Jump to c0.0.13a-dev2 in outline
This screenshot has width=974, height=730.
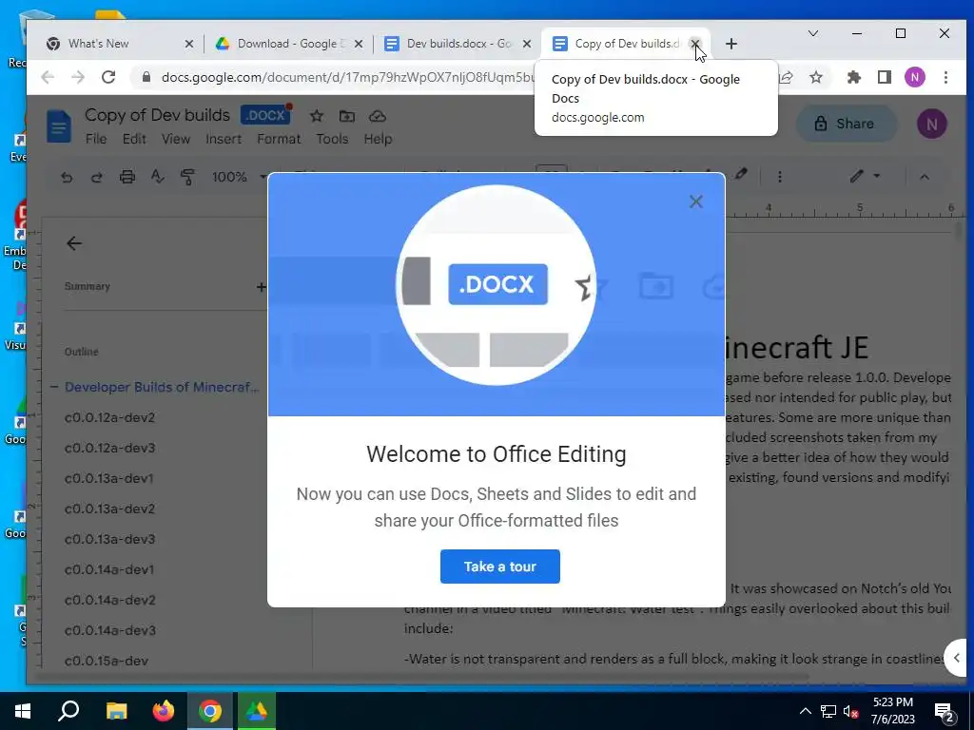pos(109,509)
